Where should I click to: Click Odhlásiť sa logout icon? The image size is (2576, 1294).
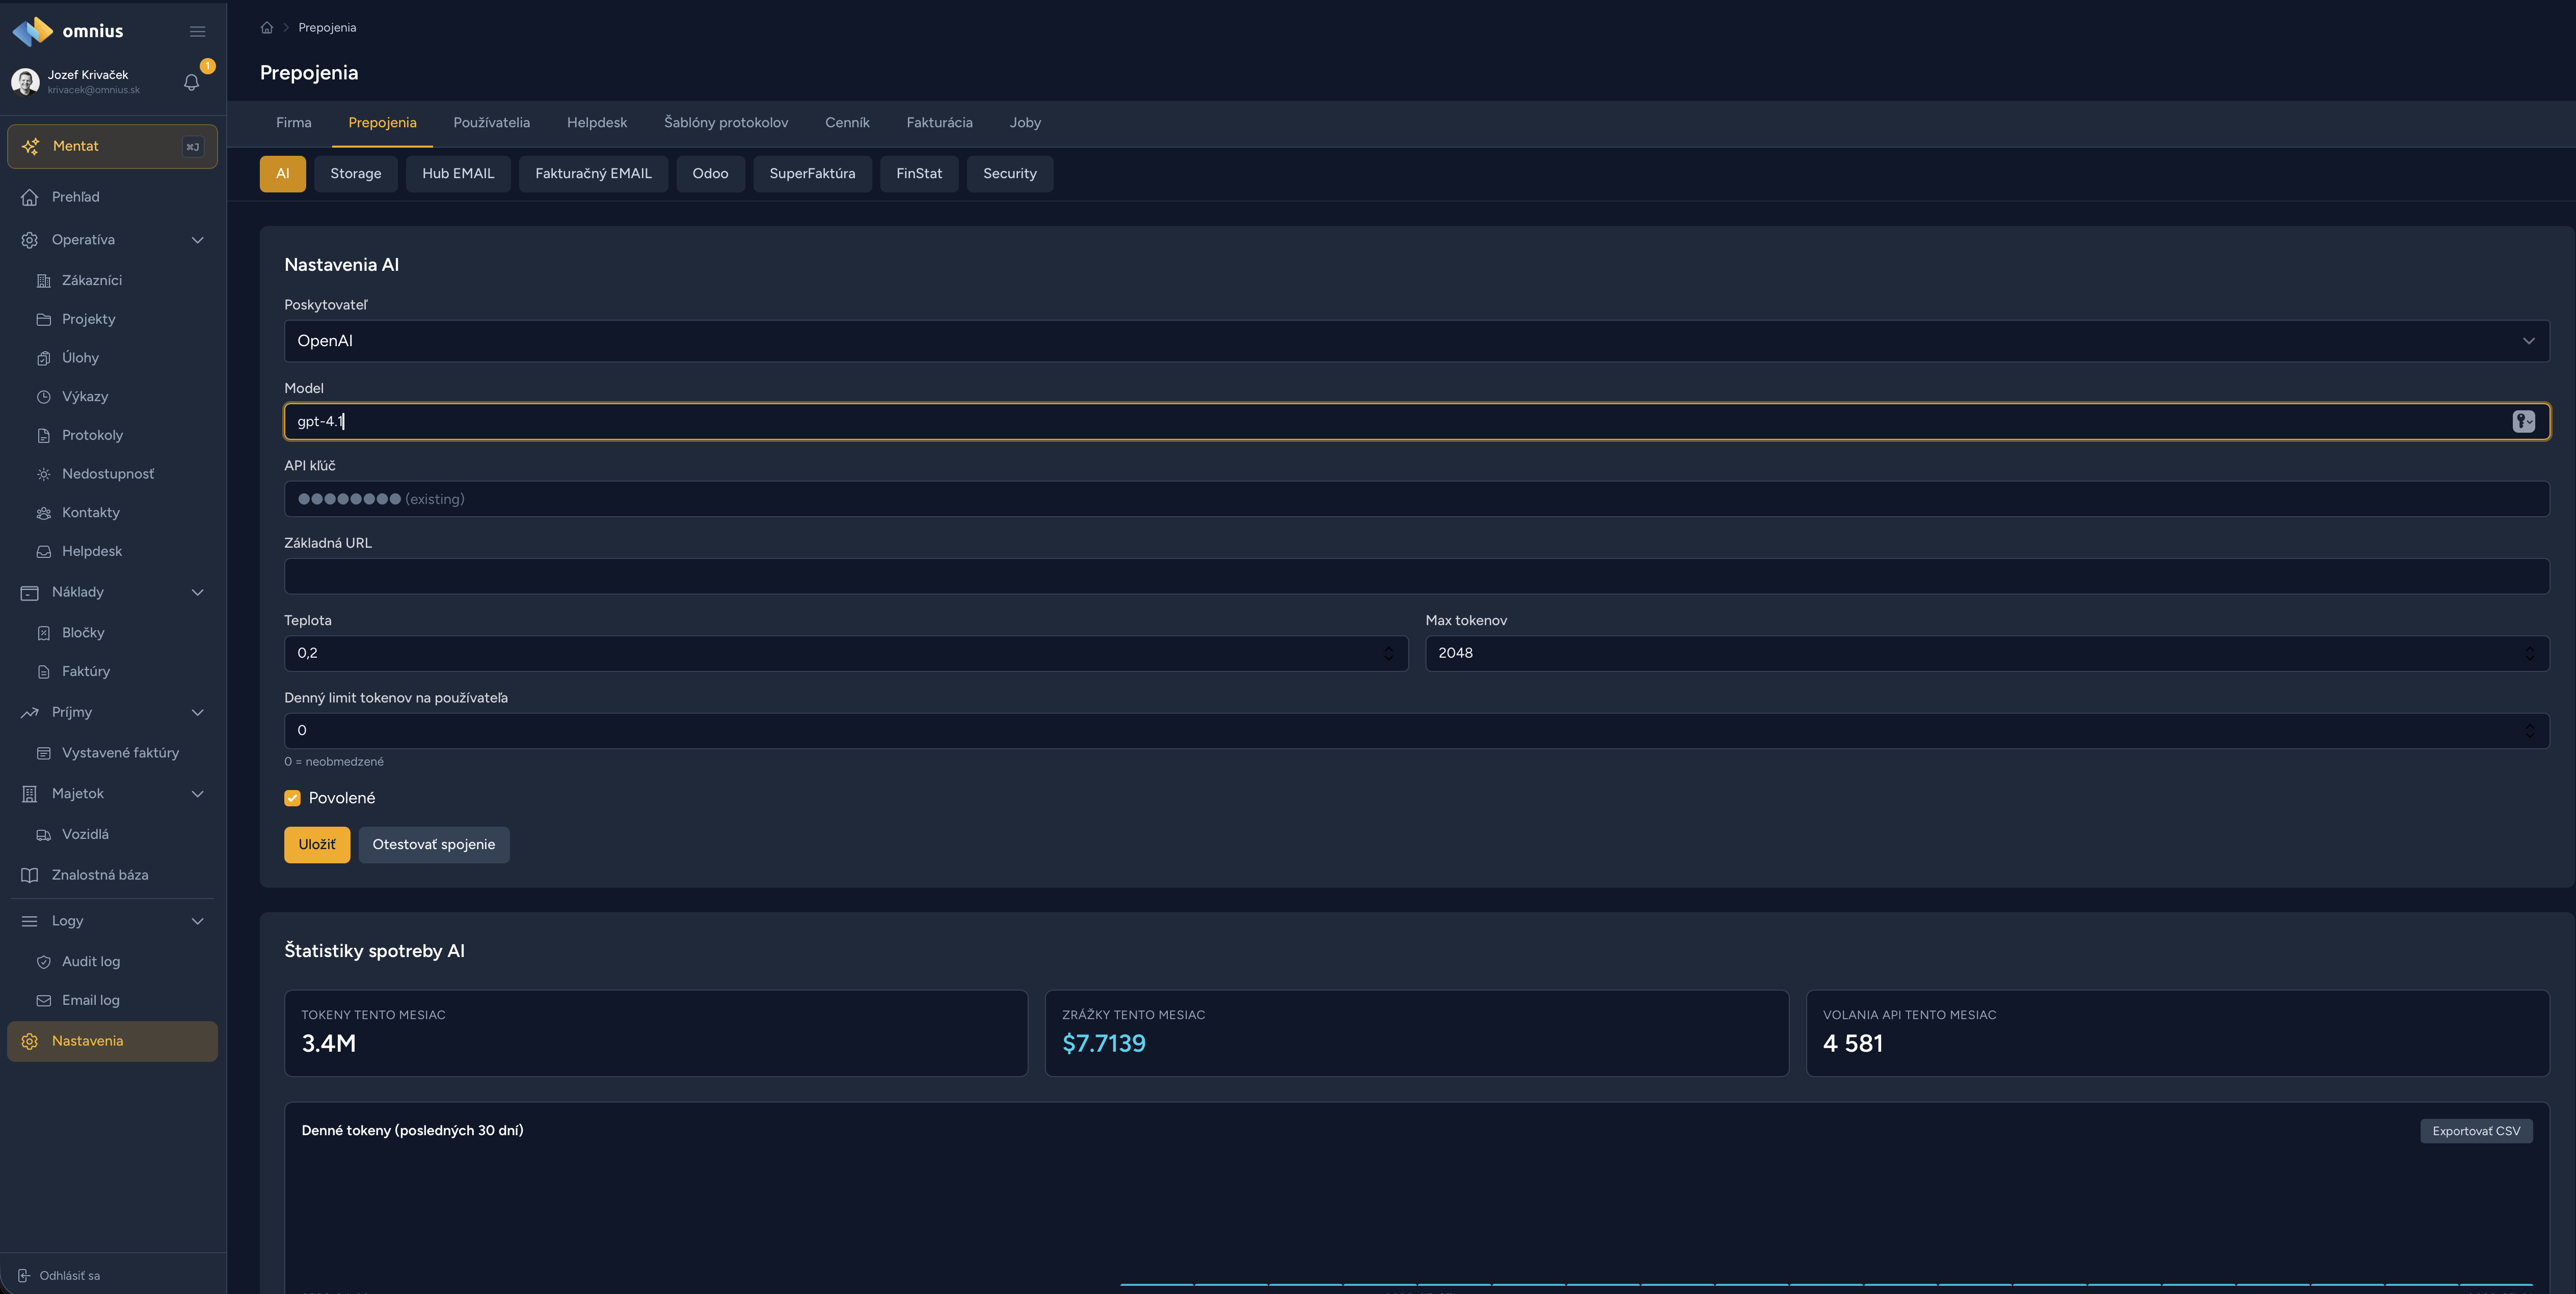(24, 1276)
